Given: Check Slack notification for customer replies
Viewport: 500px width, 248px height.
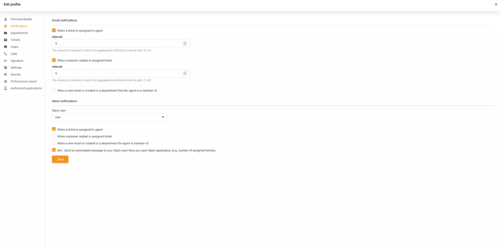Looking at the screenshot, I should tap(54, 136).
